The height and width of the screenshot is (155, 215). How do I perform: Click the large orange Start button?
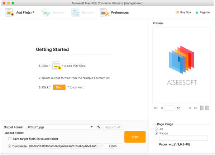pos(135,137)
